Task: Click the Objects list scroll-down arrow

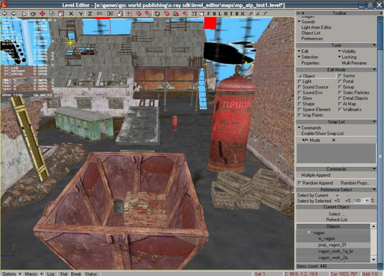Action: [373, 259]
